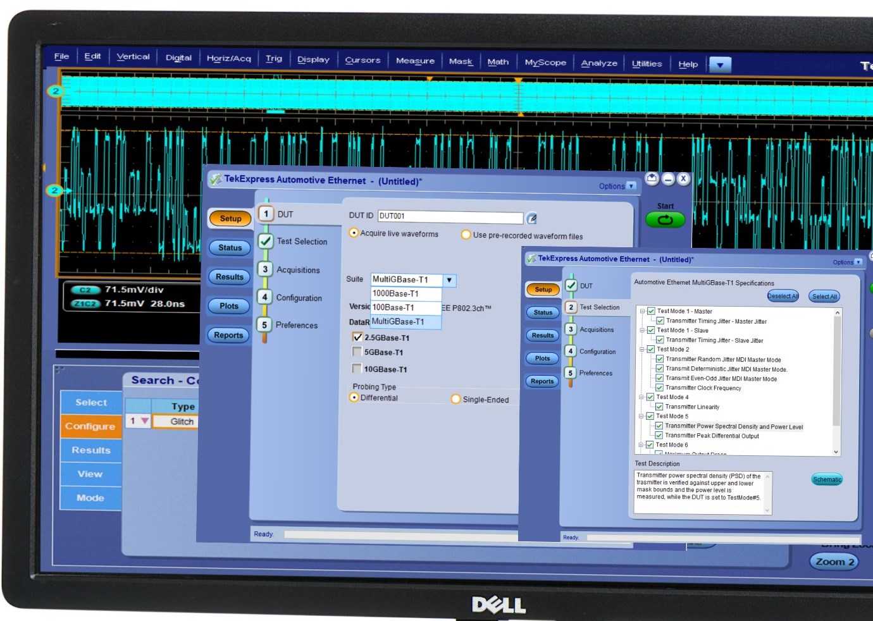This screenshot has height=621, width=873.
Task: Select Use pre-recorded waveform files
Action: [466, 235]
